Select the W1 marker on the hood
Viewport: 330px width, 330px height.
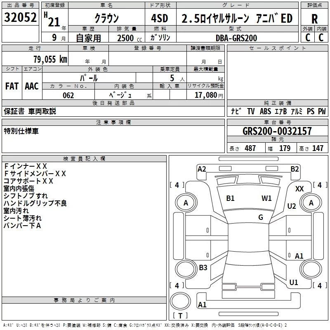[266, 198]
